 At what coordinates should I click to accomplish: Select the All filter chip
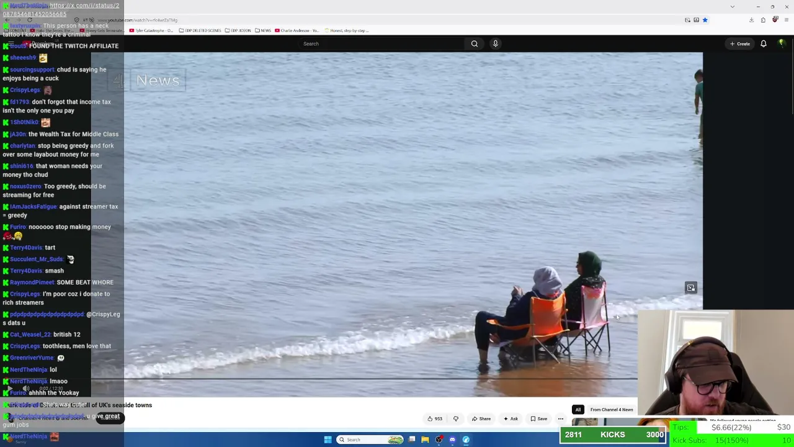(578, 410)
